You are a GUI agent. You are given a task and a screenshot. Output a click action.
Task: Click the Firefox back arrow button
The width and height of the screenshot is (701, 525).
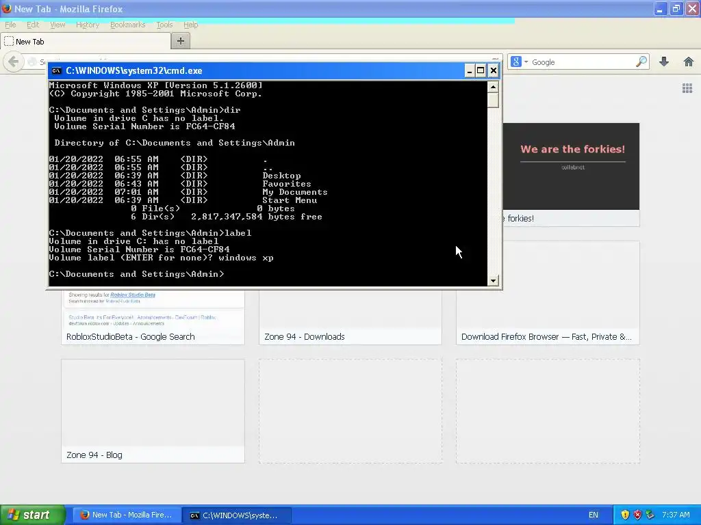click(x=14, y=62)
